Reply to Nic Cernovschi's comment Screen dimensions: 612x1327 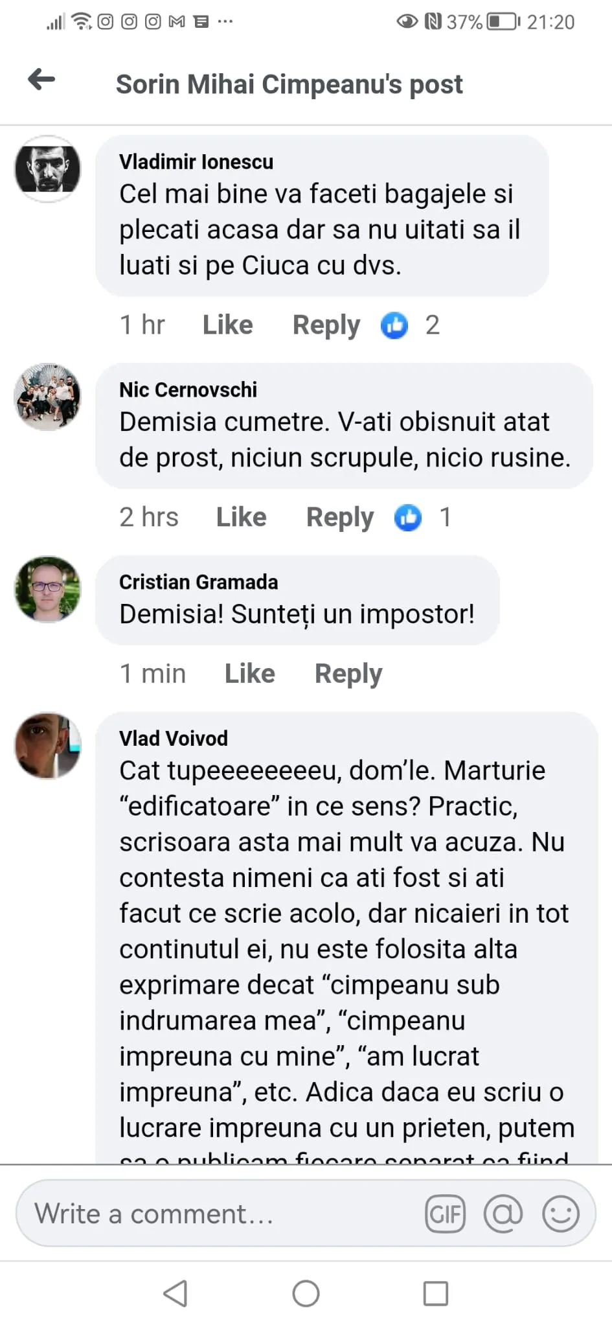[x=339, y=518]
